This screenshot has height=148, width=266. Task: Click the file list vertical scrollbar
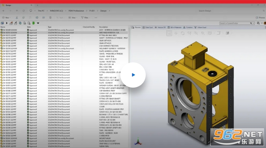129,74
